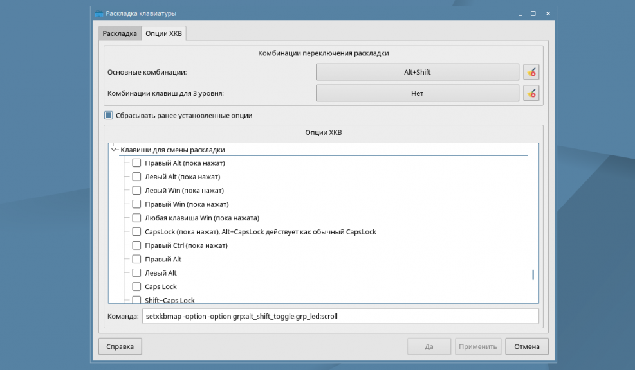Click the keyboard layout window title icon
Viewport: 635px width, 370px height.
98,13
